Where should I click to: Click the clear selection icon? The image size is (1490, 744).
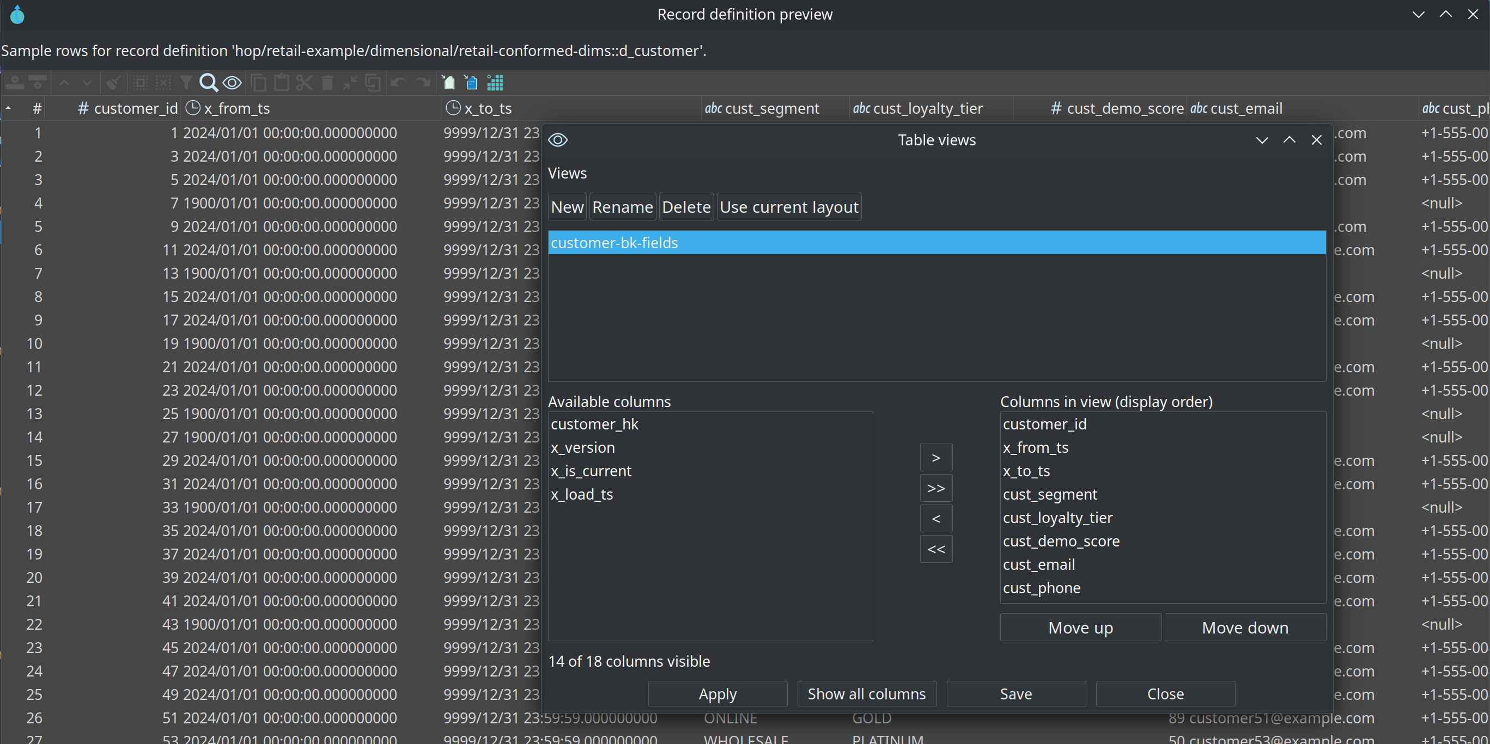click(x=163, y=83)
